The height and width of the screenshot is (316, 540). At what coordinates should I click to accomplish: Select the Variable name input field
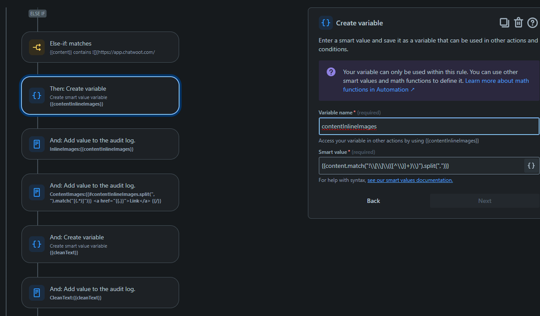(429, 126)
